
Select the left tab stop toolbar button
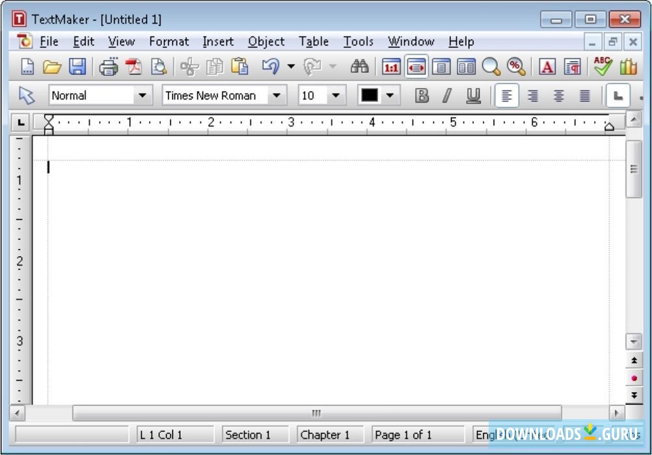tap(618, 96)
